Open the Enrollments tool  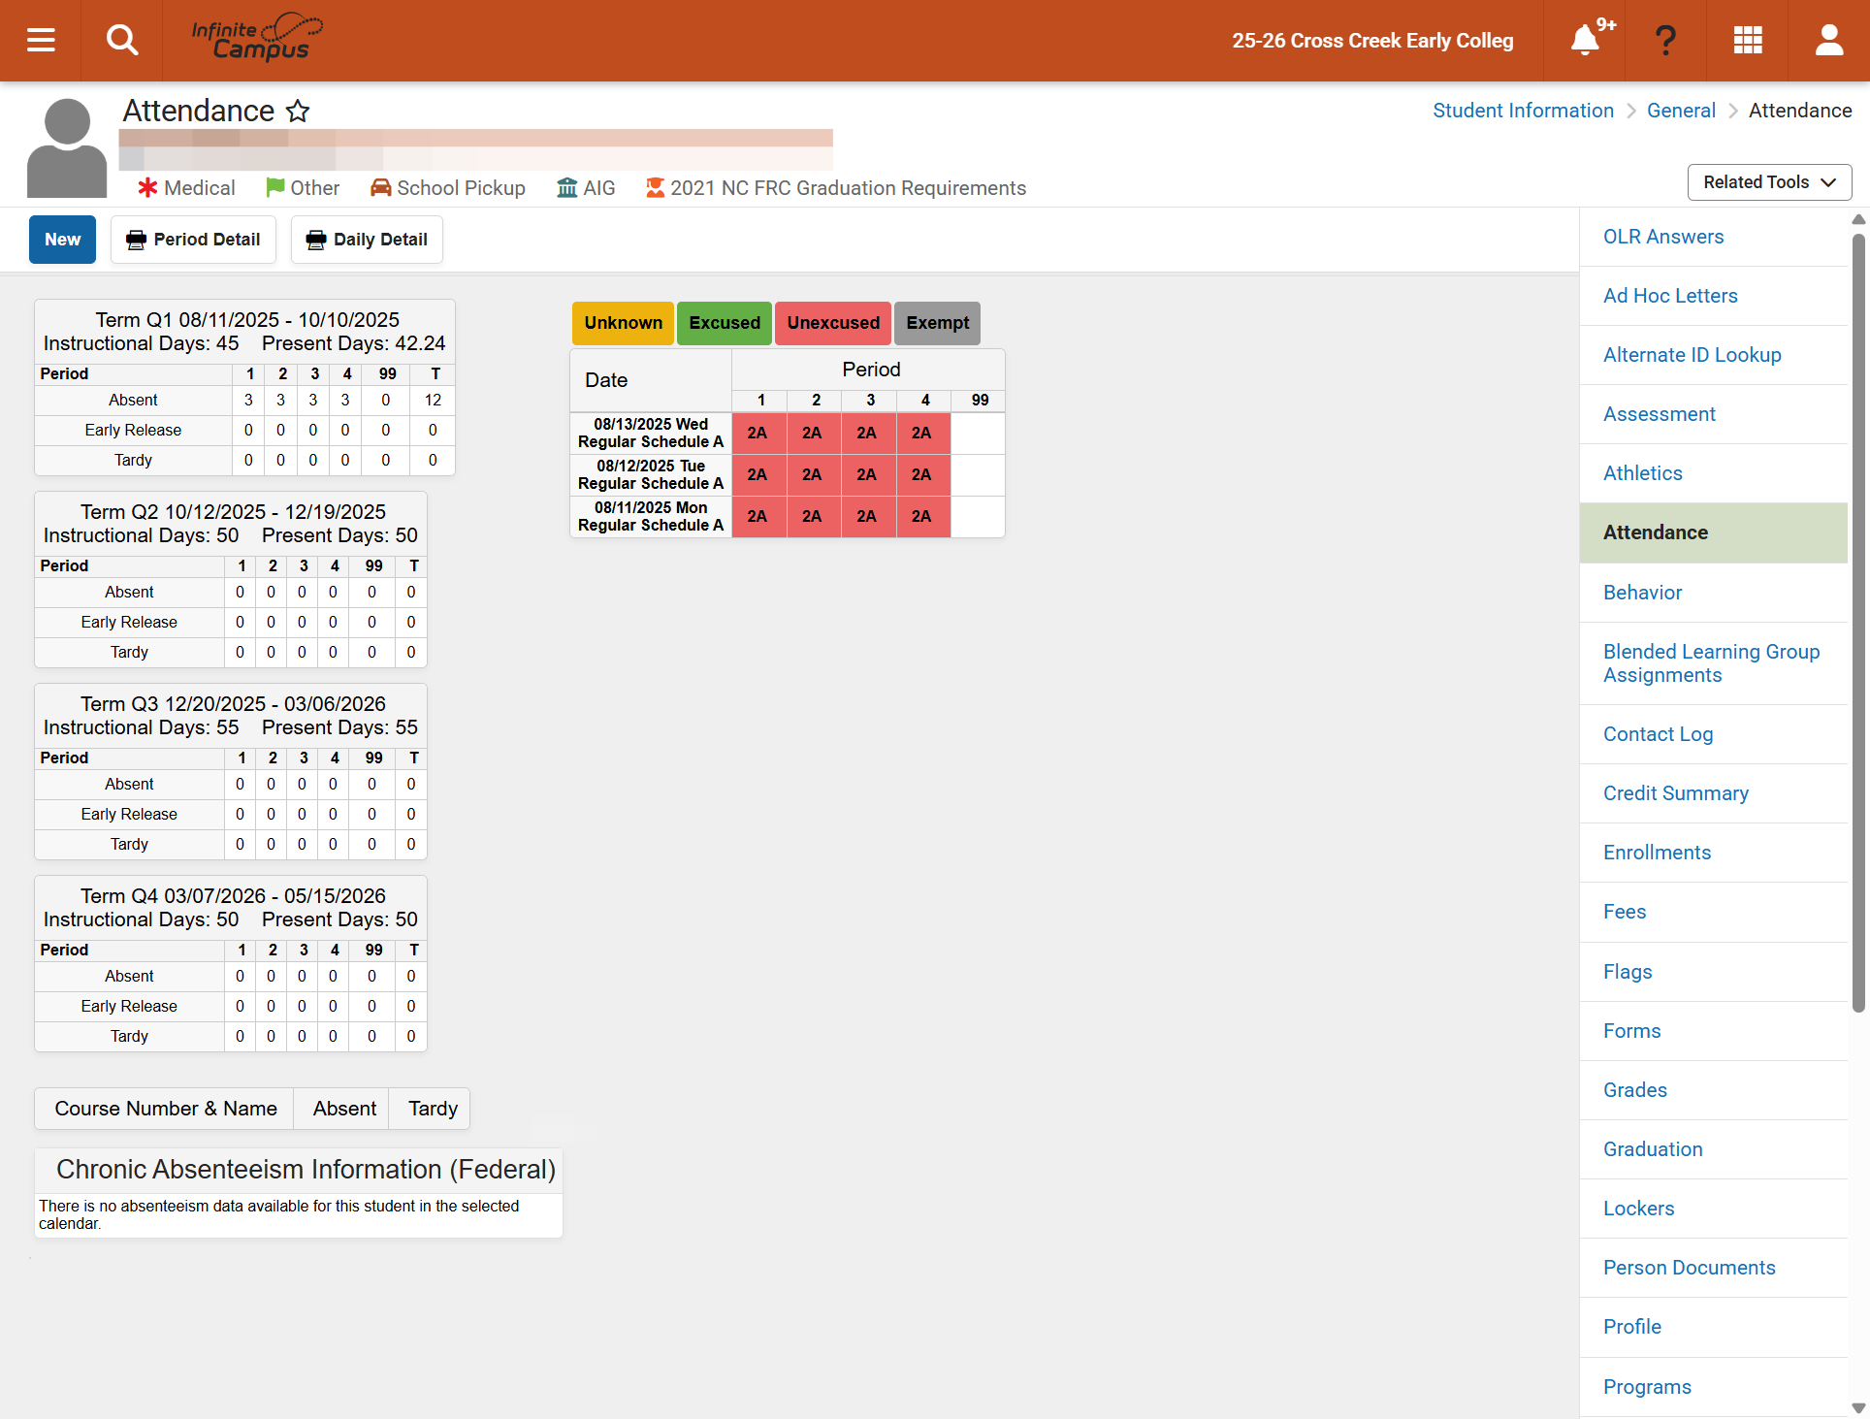tap(1657, 853)
